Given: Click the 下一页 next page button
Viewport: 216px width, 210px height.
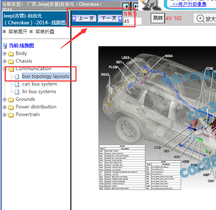Looking at the screenshot, I should (x=110, y=18).
